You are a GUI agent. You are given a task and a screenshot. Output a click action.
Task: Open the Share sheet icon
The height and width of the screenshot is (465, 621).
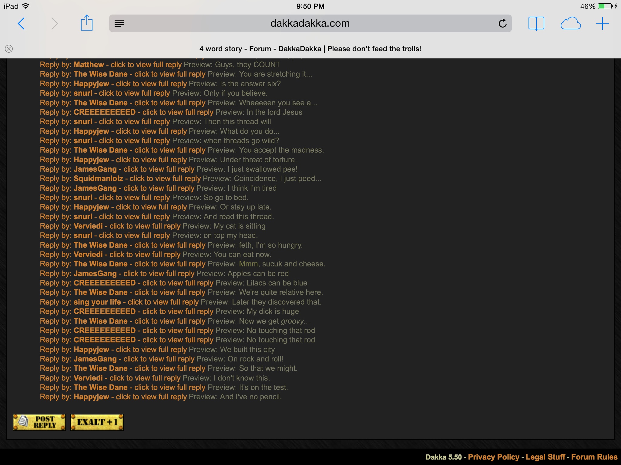coord(86,23)
